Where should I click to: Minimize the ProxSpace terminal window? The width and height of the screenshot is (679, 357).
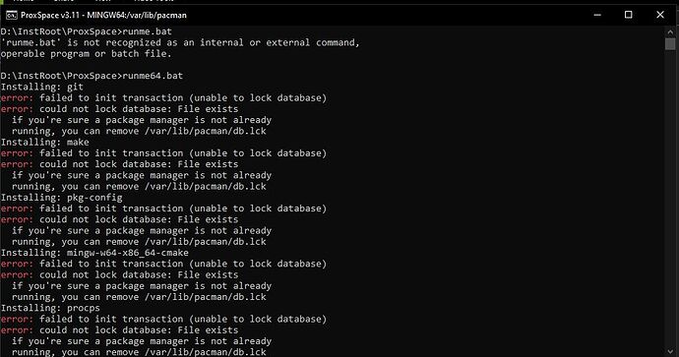pyautogui.click(x=597, y=15)
